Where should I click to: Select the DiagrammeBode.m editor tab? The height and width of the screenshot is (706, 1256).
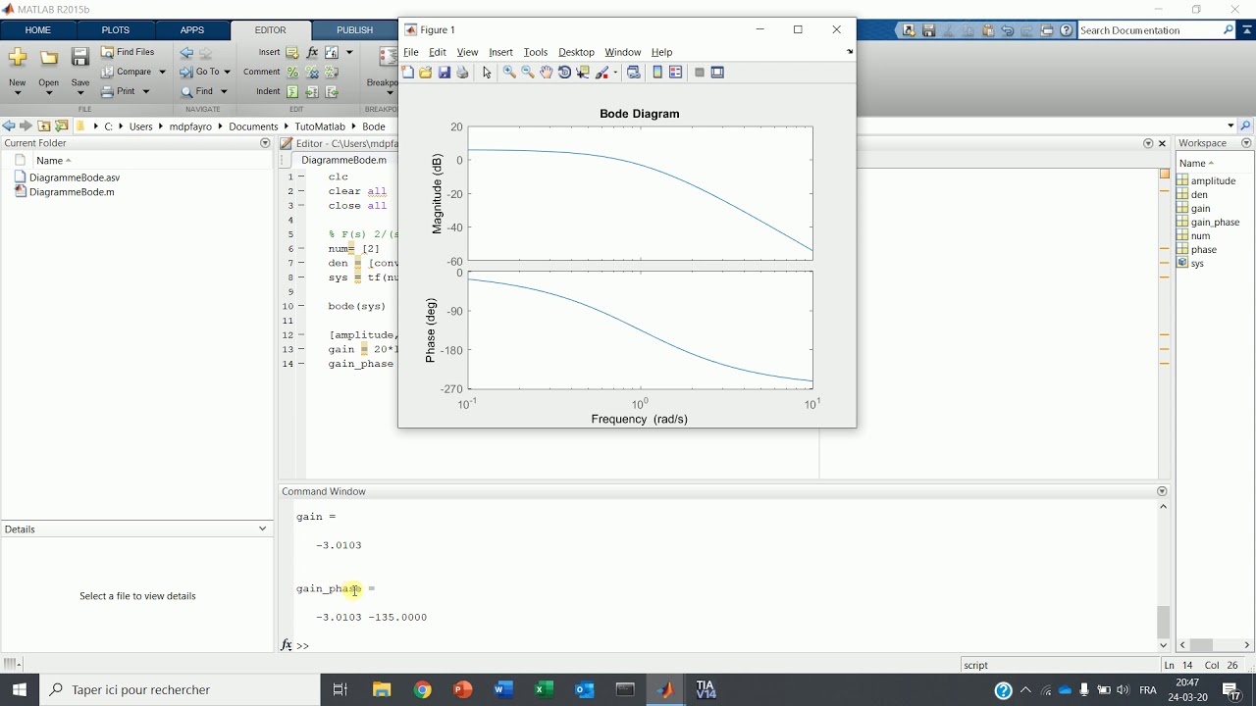click(344, 160)
